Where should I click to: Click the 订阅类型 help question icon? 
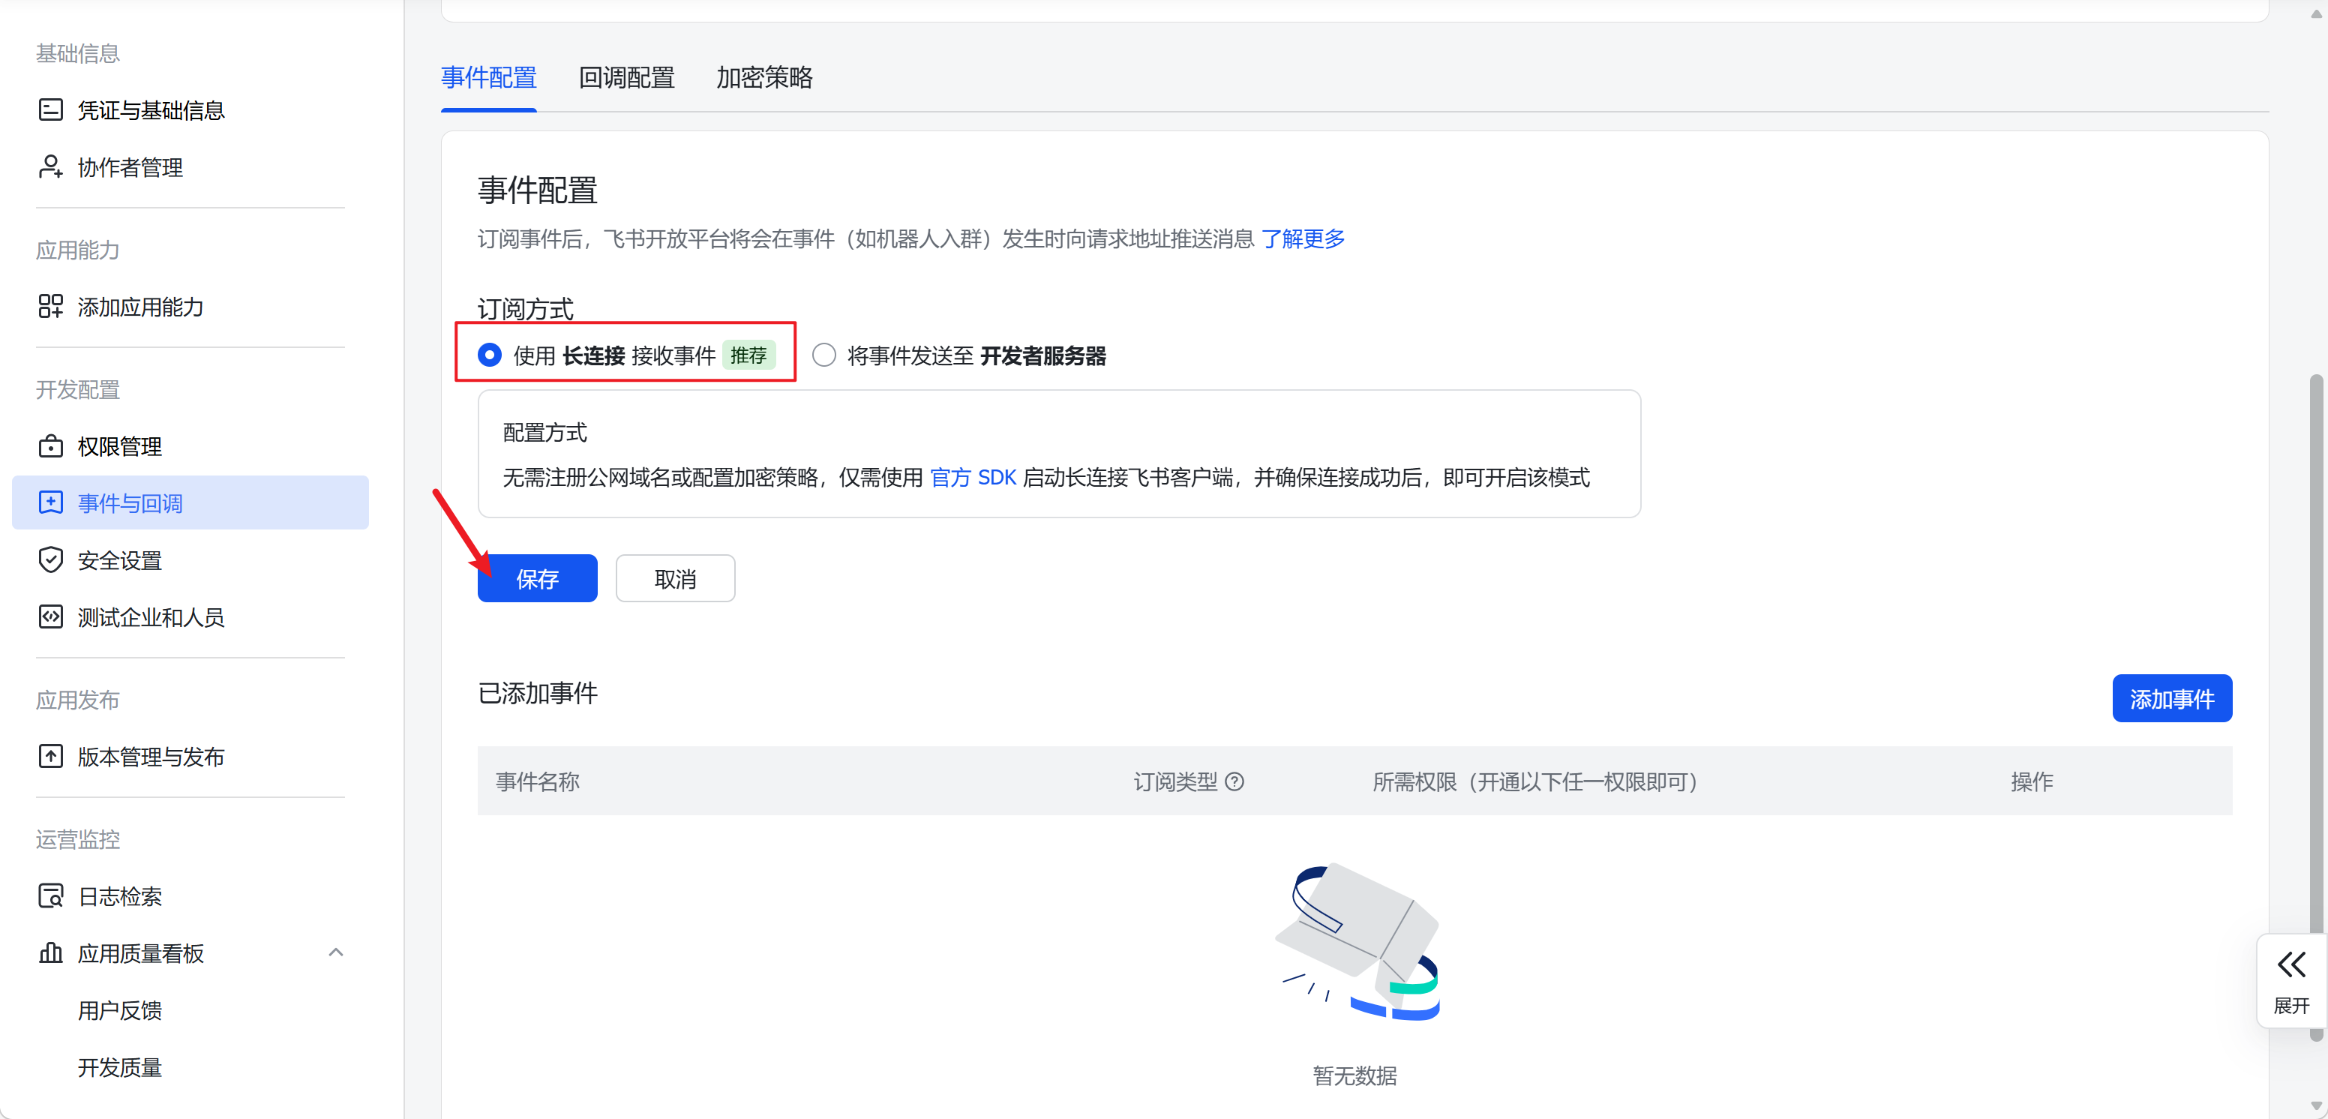tap(1234, 781)
